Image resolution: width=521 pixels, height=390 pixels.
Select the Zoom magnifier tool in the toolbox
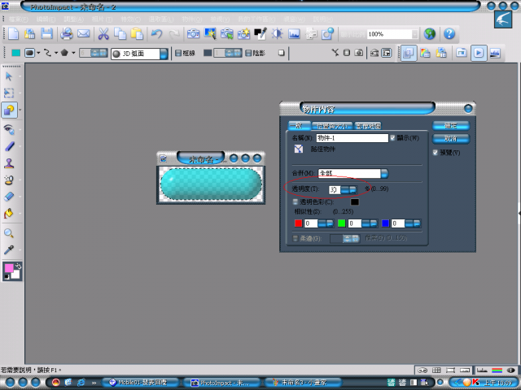(x=9, y=233)
